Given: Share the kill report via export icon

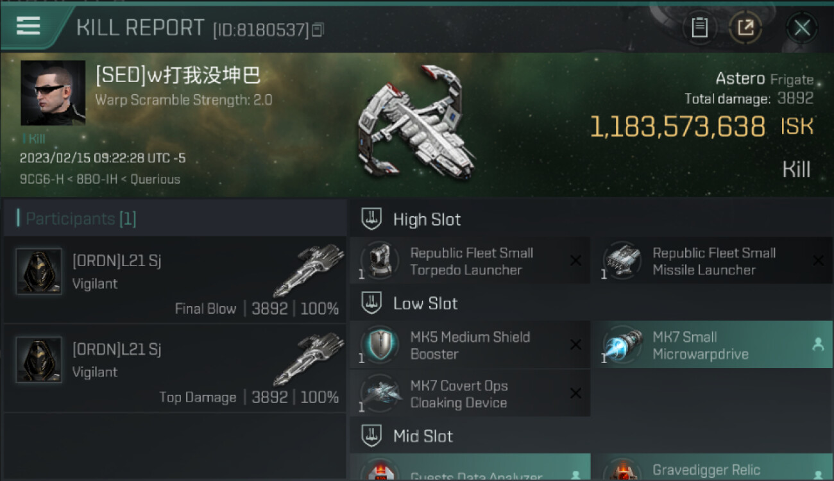Looking at the screenshot, I should 745,28.
